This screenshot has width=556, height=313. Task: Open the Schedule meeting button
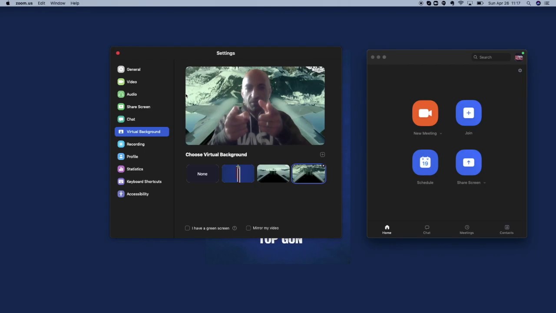[x=425, y=162]
